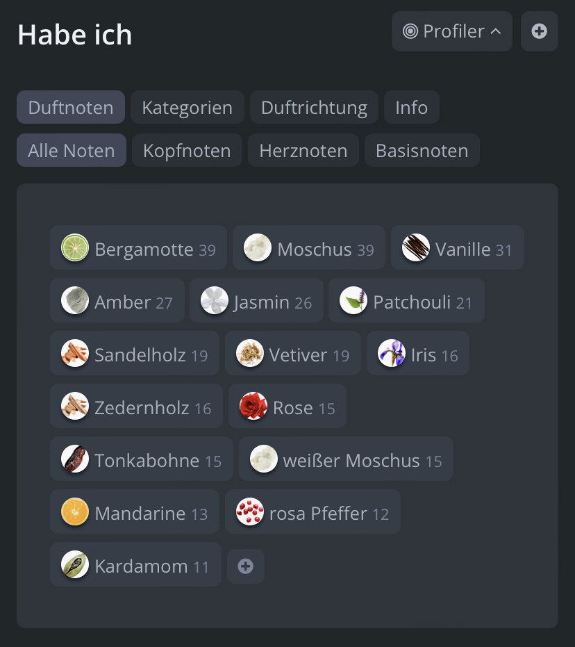Filter by Herznoten
Viewport: 575px width, 647px height.
click(303, 150)
